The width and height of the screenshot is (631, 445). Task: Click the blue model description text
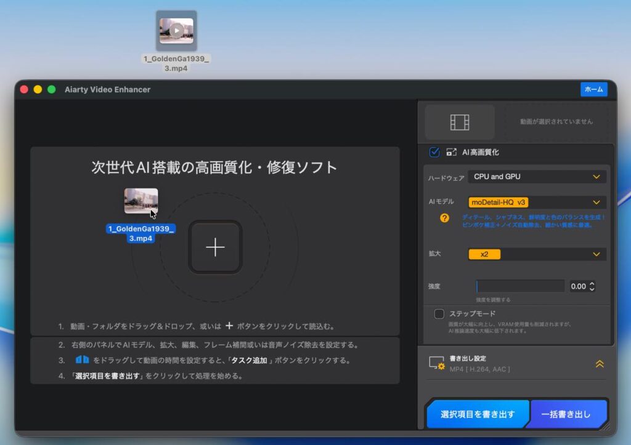533,221
